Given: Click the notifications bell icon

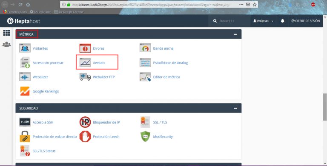Looking at the screenshot, I should point(283,21).
